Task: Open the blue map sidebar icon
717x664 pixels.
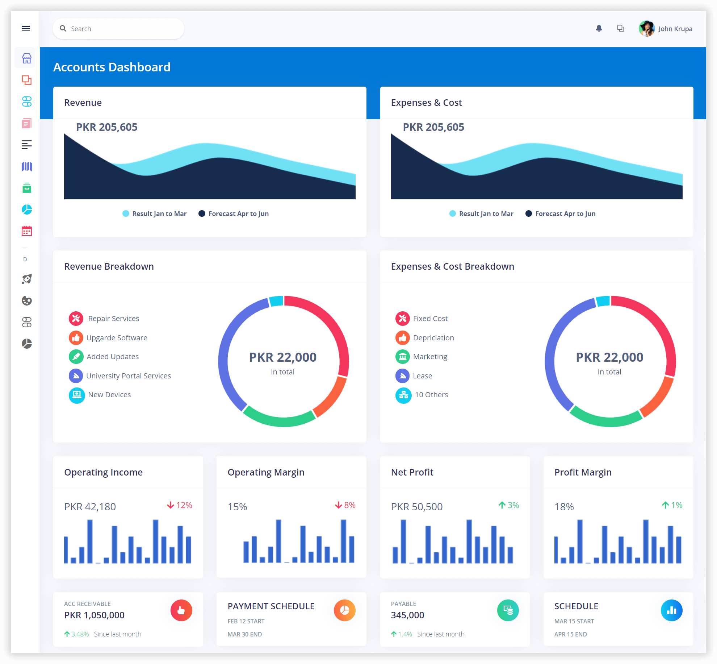Action: (x=26, y=166)
